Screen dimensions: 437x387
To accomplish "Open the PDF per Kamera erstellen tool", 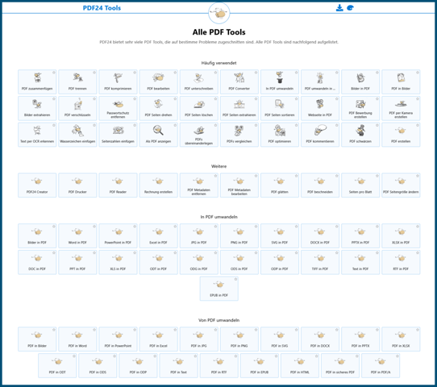I will (x=401, y=108).
